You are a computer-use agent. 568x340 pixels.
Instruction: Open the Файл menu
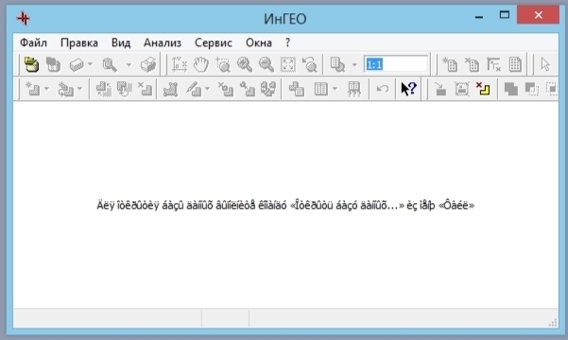click(x=33, y=42)
